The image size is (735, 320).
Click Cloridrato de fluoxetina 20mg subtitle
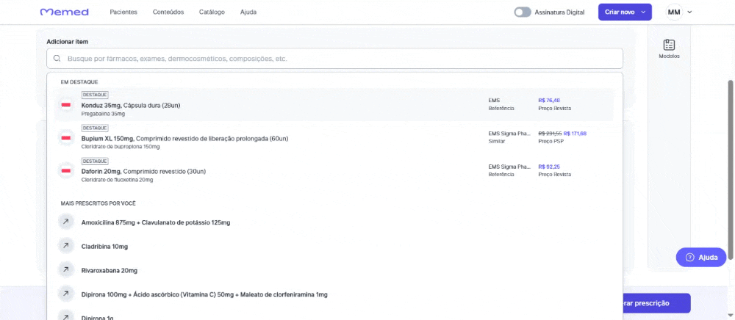[117, 180]
